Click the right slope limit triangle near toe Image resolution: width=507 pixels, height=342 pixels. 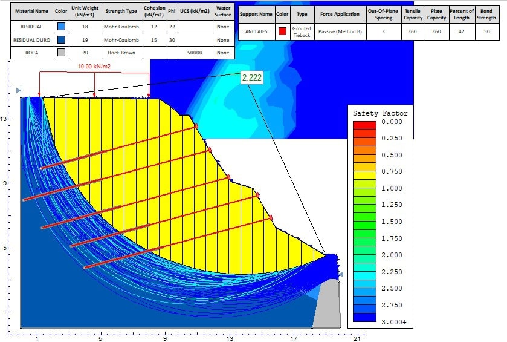tap(340, 274)
